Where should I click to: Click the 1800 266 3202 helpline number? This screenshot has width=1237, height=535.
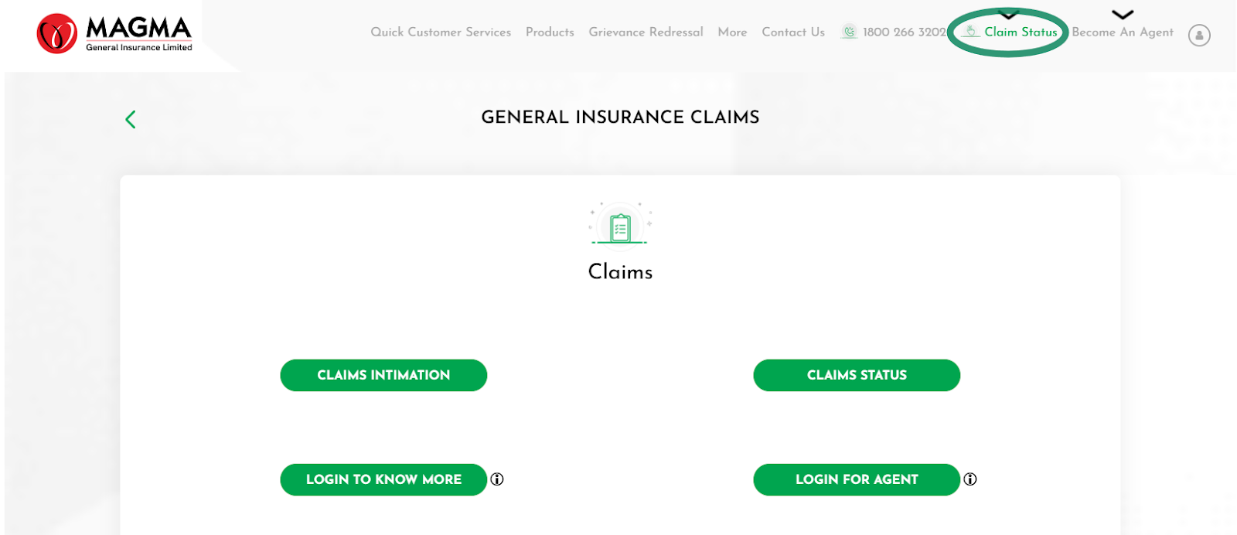click(x=905, y=32)
